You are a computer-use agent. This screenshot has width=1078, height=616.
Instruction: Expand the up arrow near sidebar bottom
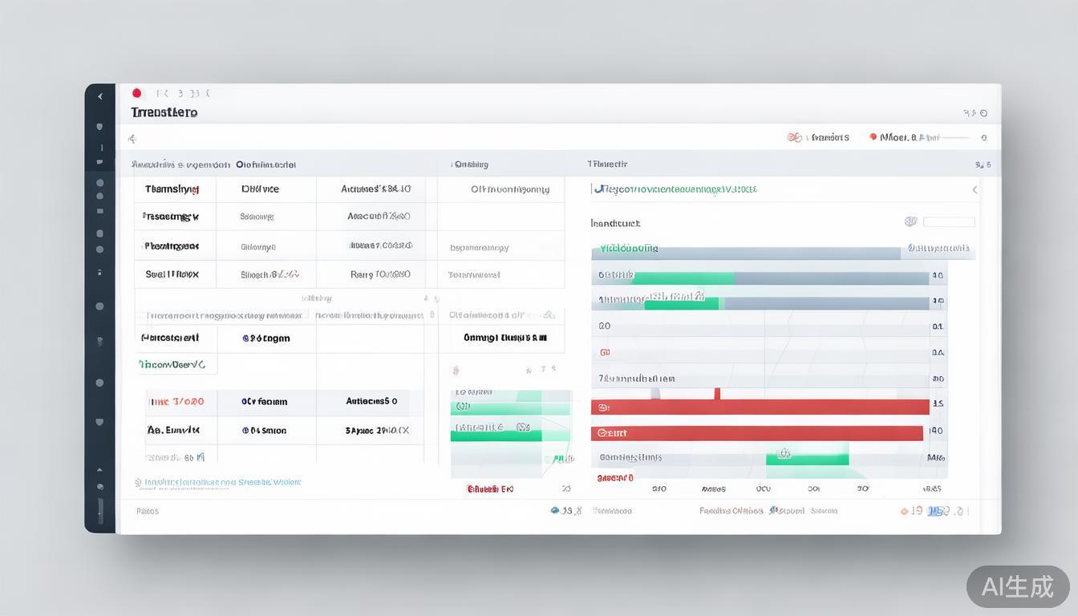(x=99, y=470)
